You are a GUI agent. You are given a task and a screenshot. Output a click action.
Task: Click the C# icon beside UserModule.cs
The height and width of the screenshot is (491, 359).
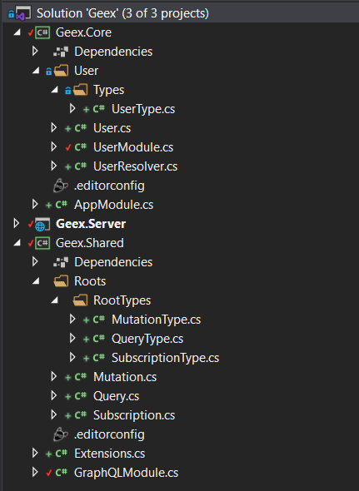[81, 147]
